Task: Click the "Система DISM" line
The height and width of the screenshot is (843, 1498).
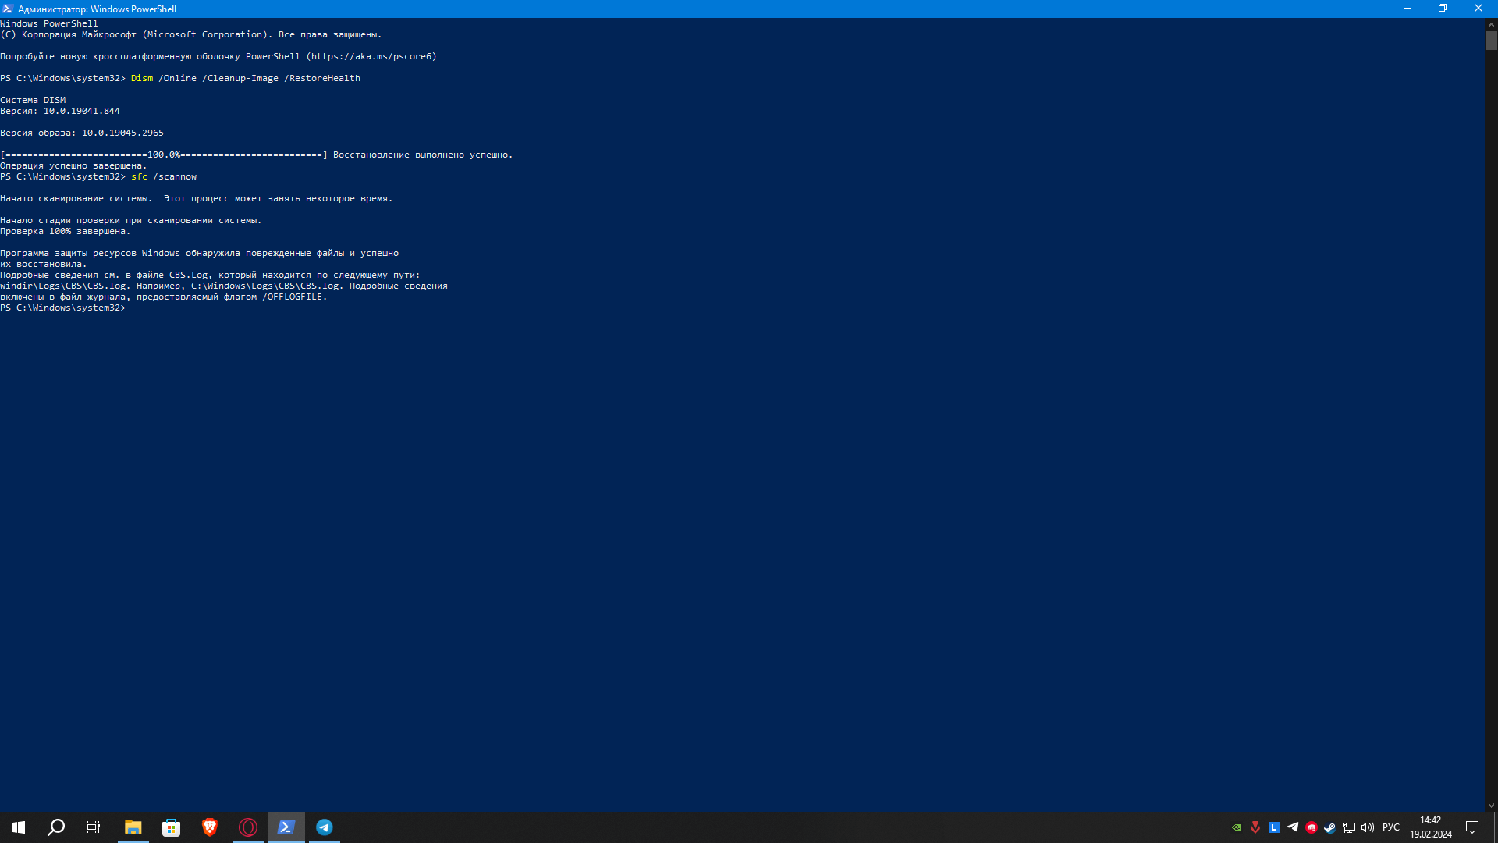Action: click(x=33, y=100)
